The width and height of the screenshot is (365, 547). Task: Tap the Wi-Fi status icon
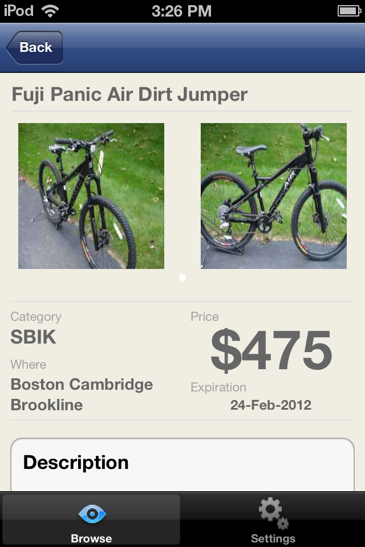(50, 10)
